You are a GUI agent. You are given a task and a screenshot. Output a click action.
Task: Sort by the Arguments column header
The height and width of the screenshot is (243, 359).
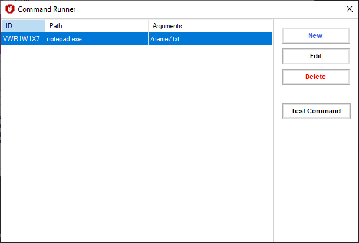pos(210,26)
